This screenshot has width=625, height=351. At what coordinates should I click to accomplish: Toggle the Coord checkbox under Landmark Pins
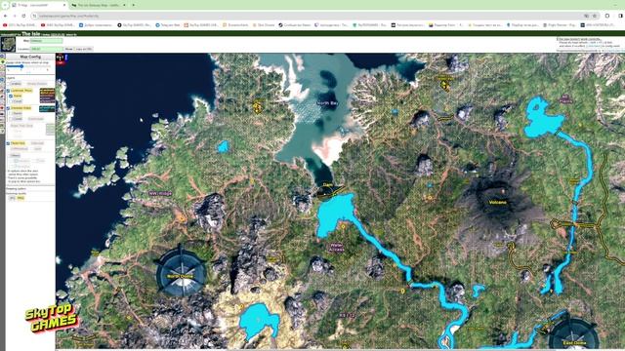[11, 101]
